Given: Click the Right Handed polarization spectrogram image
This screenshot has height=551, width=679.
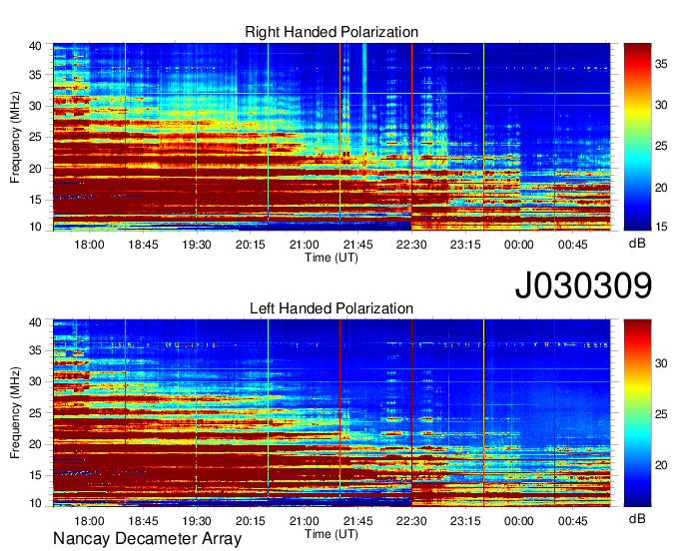Looking at the screenshot, I should tap(332, 137).
